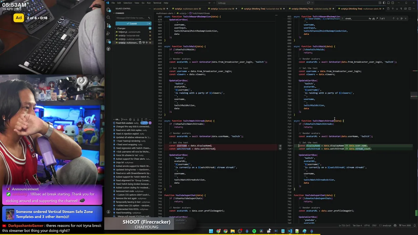Screen dimensions: 418x235
Task: Open the Extensions view
Action: 108,41
